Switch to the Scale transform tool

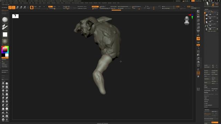[21, 8]
